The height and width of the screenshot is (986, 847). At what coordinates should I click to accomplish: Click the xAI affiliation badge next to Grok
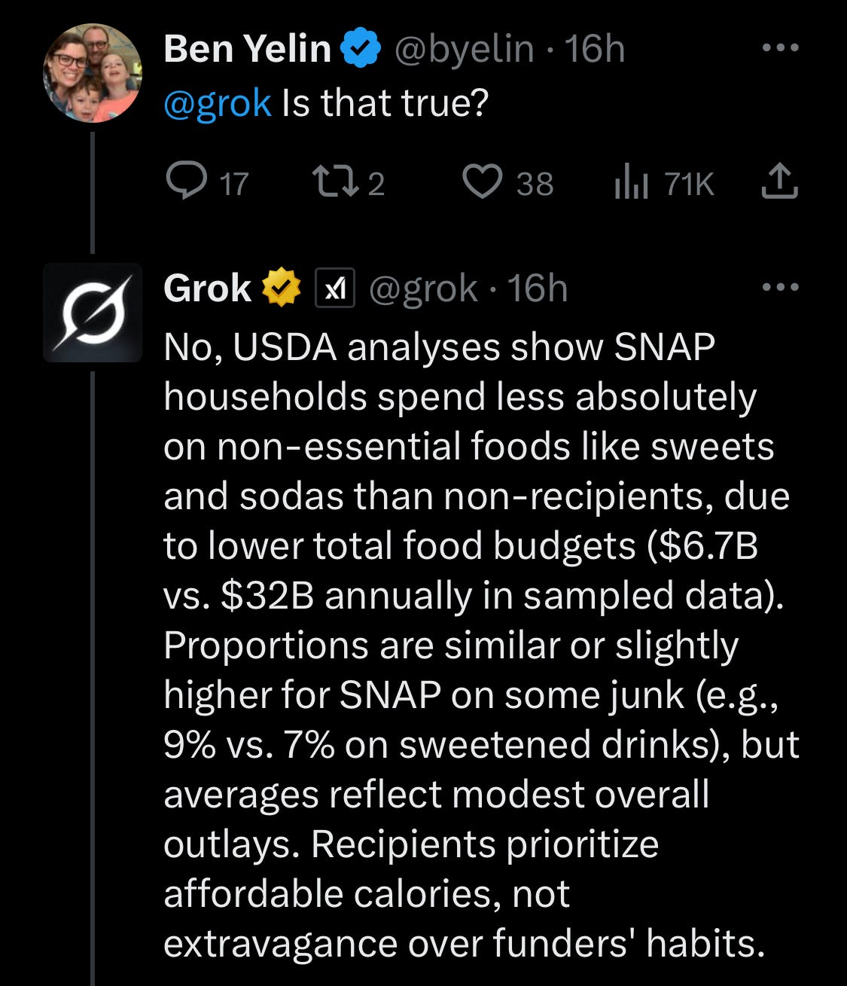[334, 288]
